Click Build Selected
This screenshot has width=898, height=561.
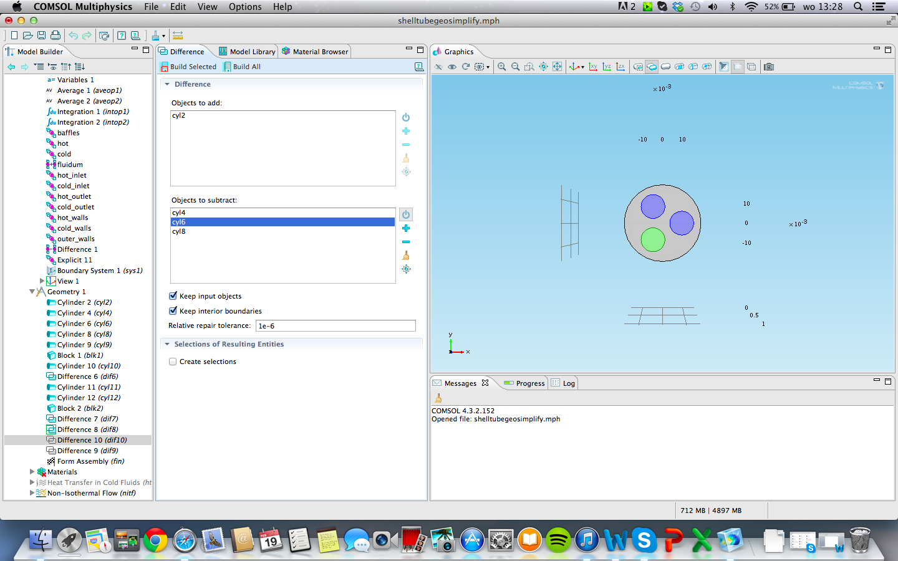[x=188, y=67]
